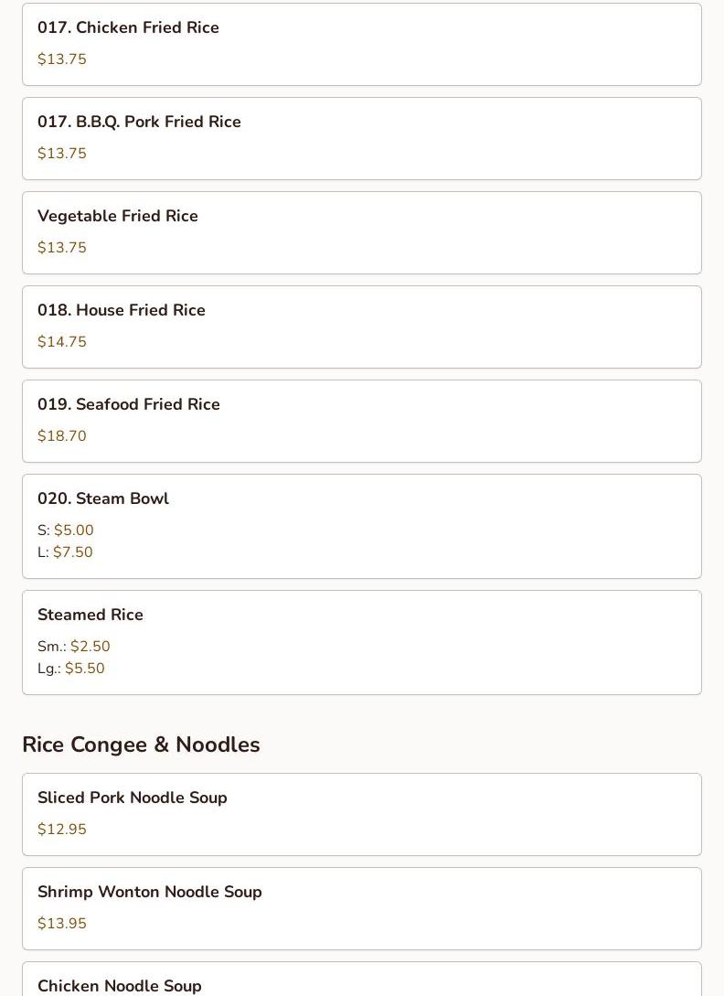Pick the small S: $5.00 Steam Bowl price
The width and height of the screenshot is (724, 996).
pos(66,530)
